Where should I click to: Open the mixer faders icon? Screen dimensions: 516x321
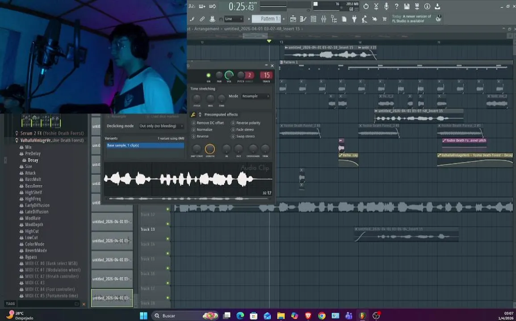click(323, 19)
